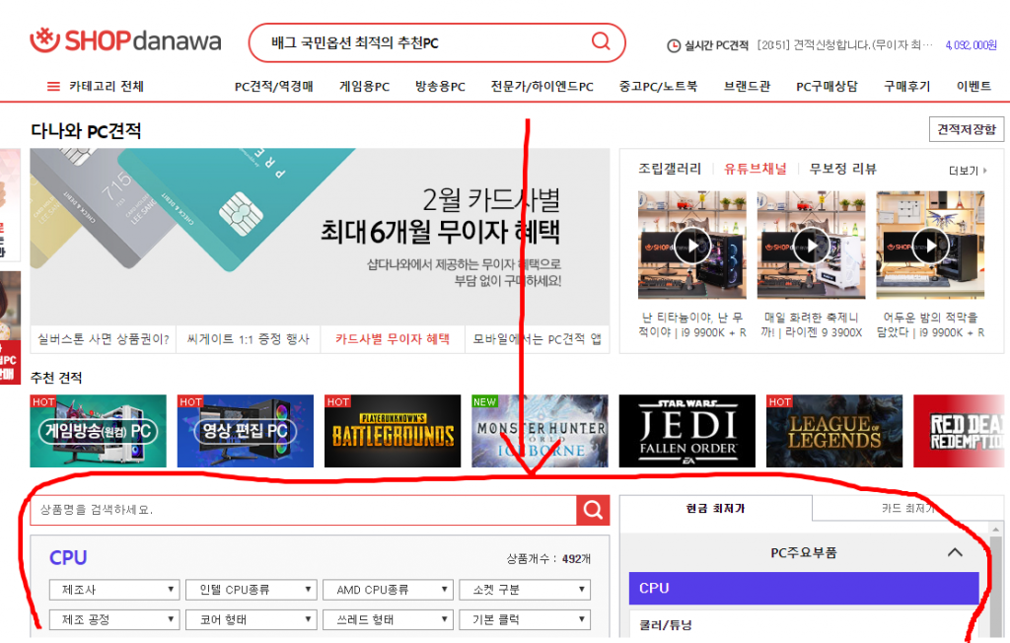Viewport: 1010px width, 643px height.
Task: Switch to the 카드 최저가 tab
Action: click(x=907, y=508)
